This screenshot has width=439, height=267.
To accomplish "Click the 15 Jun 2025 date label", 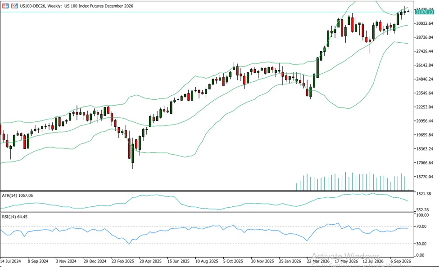I will [x=178, y=261].
